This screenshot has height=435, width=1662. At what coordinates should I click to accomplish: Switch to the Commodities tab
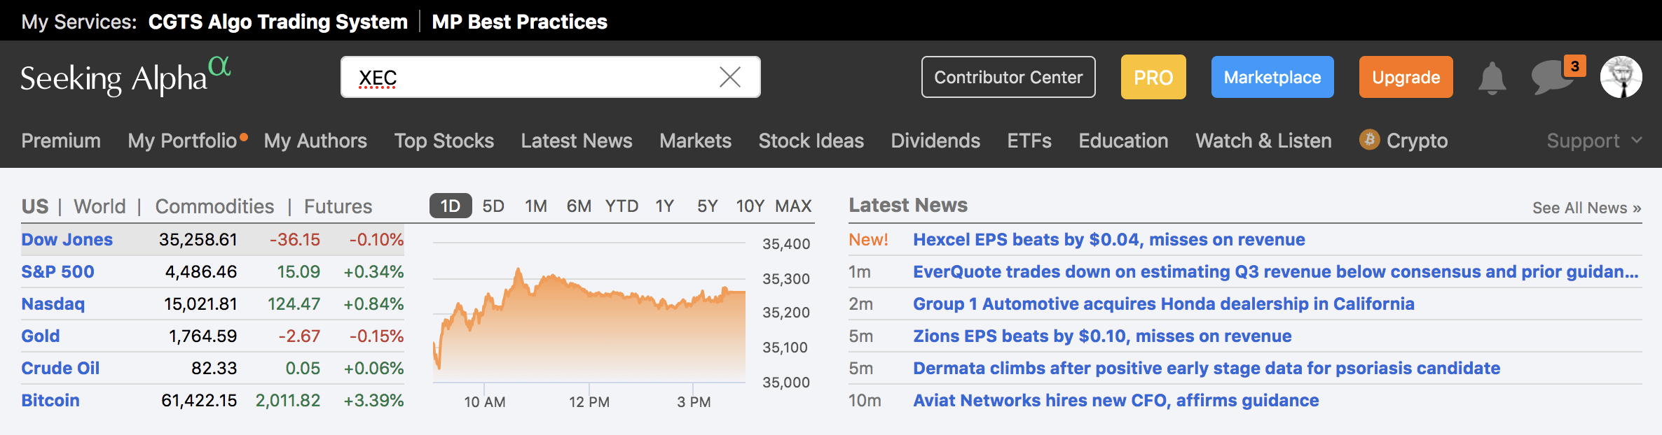pyautogui.click(x=214, y=206)
